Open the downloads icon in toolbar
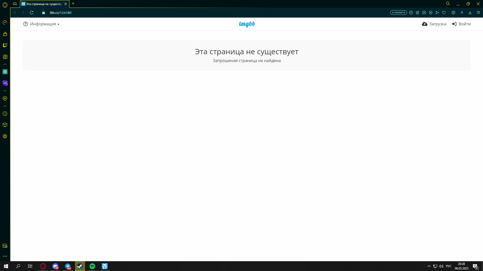 click(x=470, y=13)
